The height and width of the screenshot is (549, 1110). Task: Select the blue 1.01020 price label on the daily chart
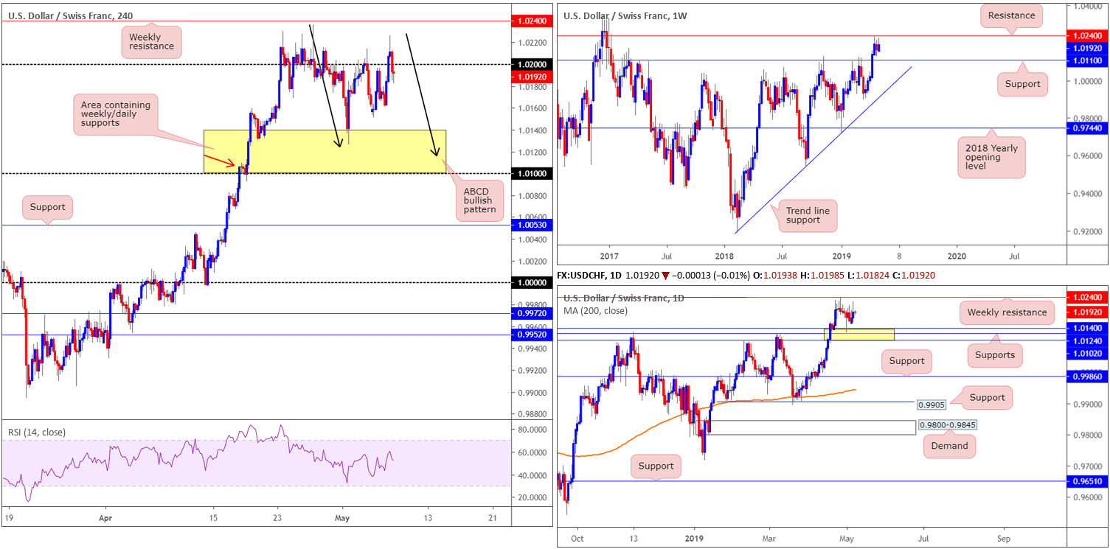[1086, 354]
